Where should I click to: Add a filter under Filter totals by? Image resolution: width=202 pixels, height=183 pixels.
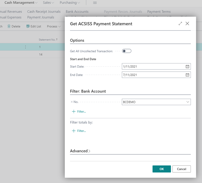pos(79,131)
